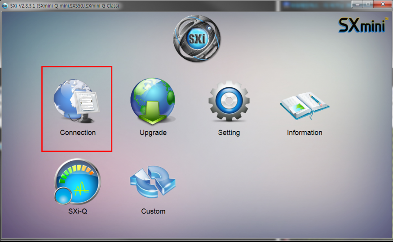The image size is (393, 242).
Task: Open the Connection globe-and-monitor icon
Action: click(76, 101)
